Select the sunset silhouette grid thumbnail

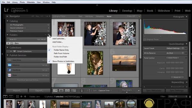(x=124, y=63)
